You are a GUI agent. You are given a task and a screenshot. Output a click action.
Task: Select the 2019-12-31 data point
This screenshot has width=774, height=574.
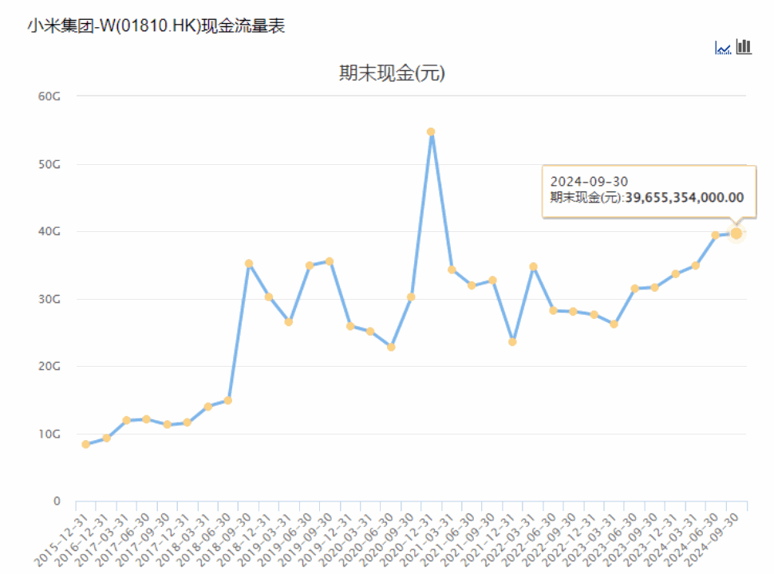[350, 326]
